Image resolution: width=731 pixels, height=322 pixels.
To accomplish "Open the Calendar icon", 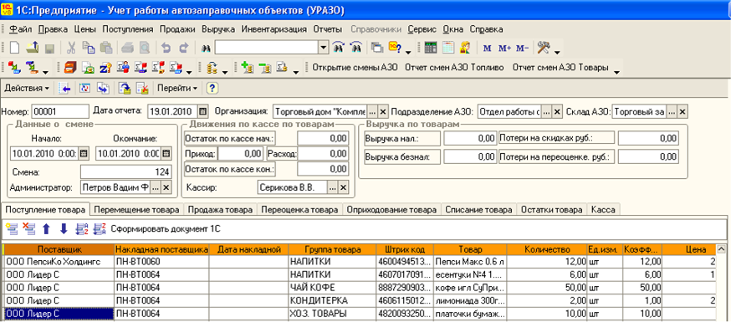I will pos(448,47).
